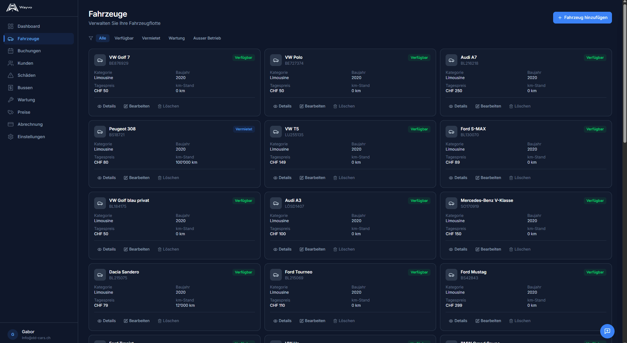
Task: Open the chat support bubble
Action: tap(607, 331)
